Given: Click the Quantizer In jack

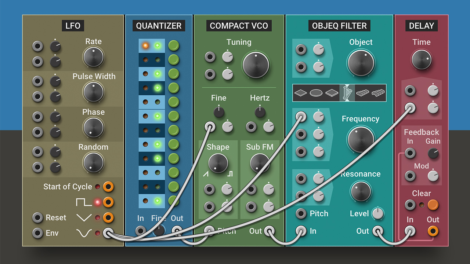Looking at the screenshot, I should click(141, 231).
